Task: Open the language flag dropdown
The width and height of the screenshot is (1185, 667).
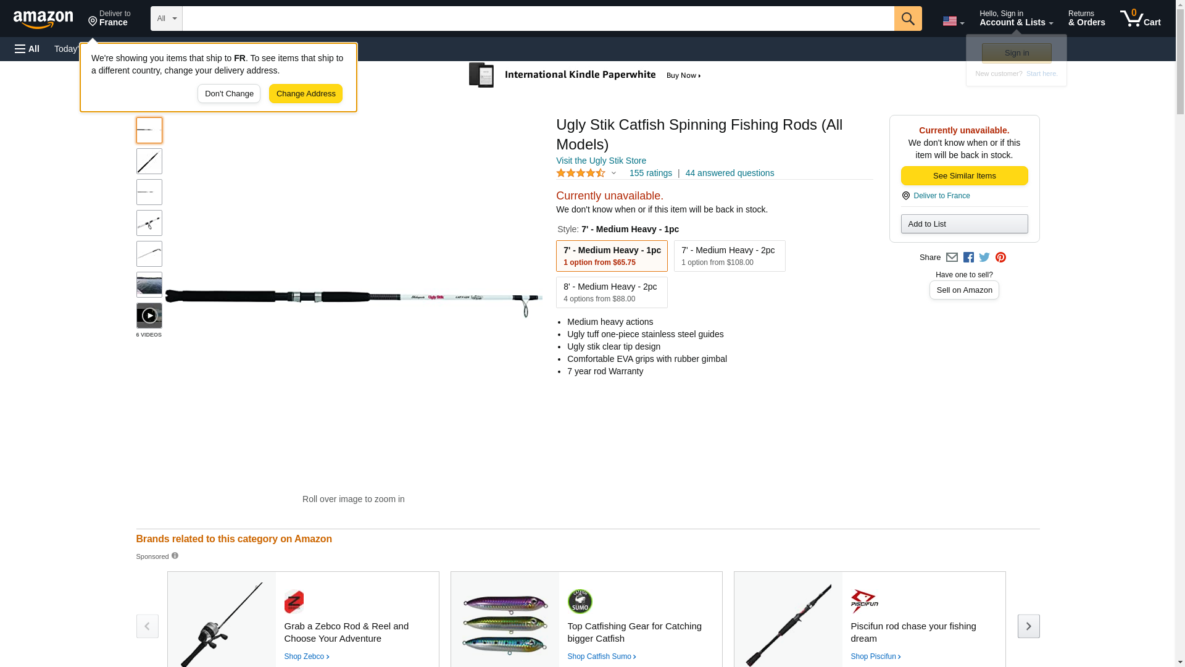Action: tap(953, 21)
